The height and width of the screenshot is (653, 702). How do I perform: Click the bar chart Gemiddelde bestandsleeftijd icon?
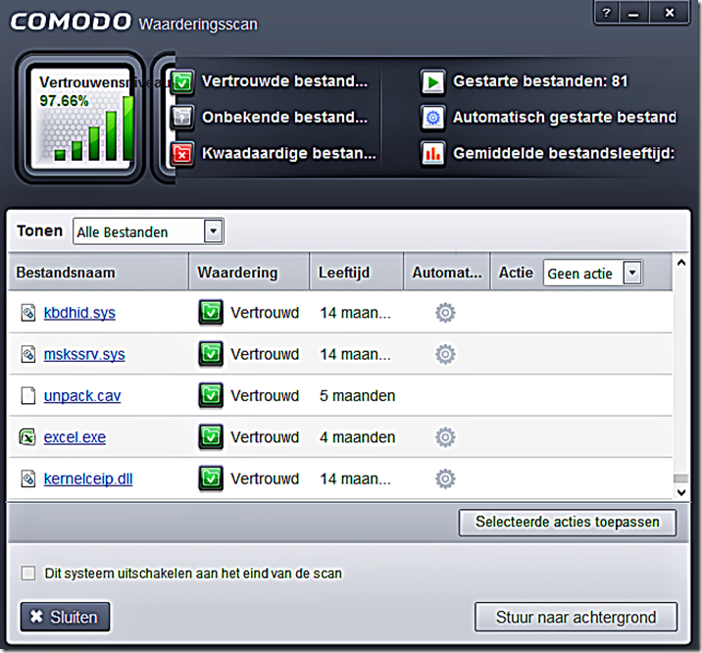tap(433, 154)
